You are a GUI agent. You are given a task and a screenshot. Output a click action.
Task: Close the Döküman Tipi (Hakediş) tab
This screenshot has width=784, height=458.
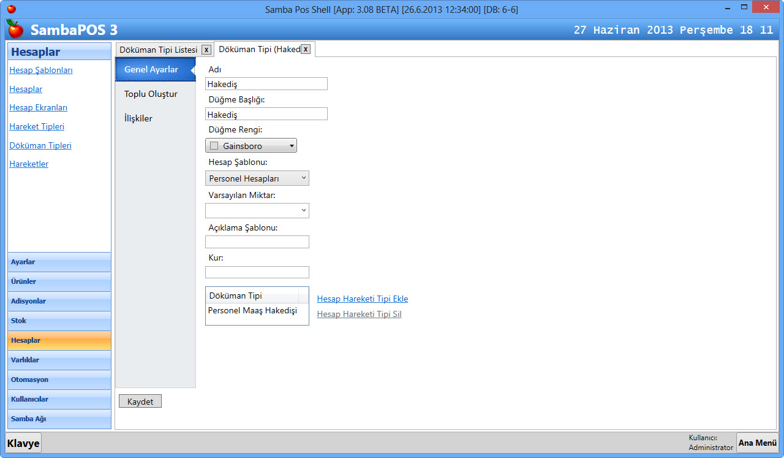(x=306, y=49)
